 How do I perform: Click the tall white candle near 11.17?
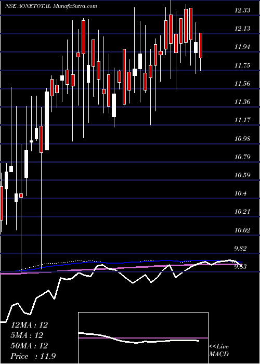[x=47, y=121]
